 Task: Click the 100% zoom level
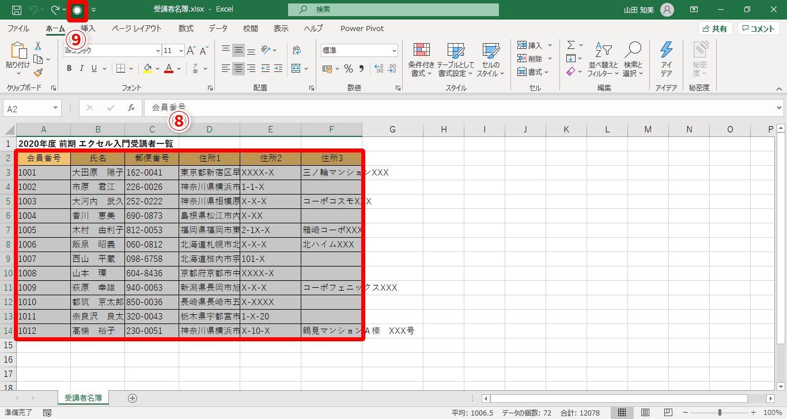[772, 413]
